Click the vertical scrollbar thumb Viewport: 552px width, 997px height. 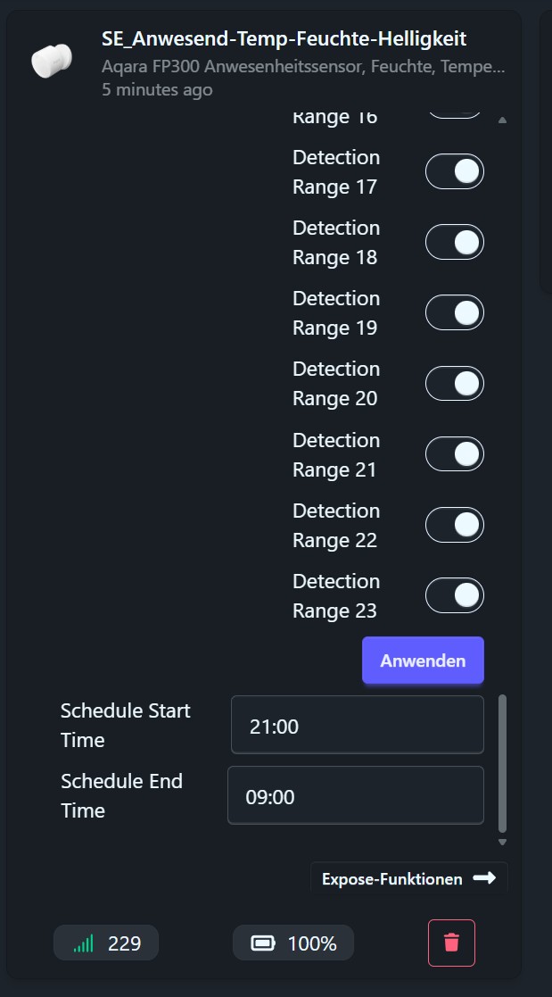502,763
